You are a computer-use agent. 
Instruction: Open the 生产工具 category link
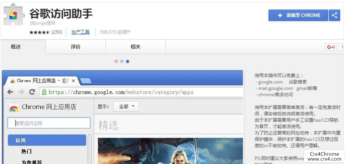coord(80,32)
